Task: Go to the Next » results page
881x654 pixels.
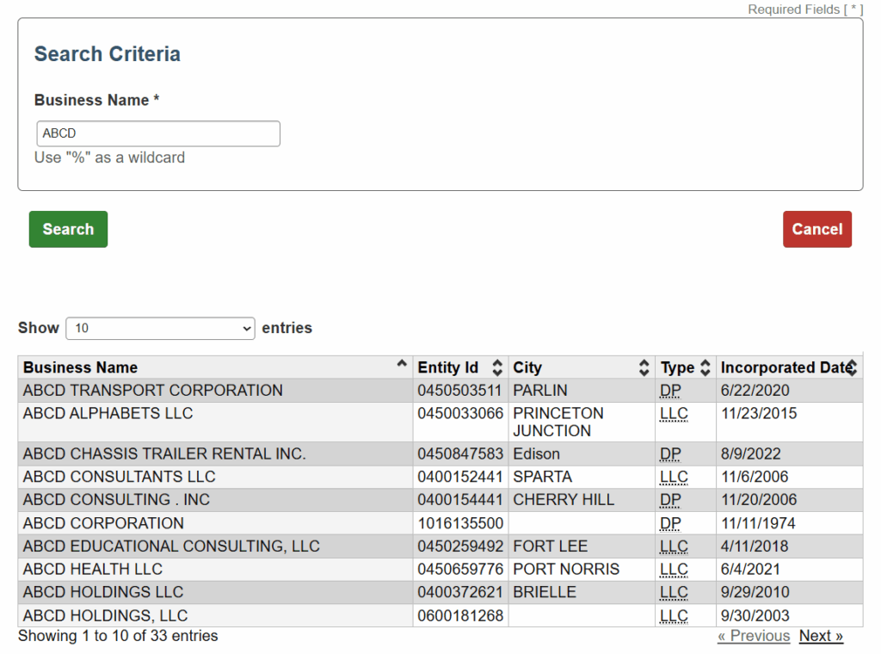Action: [x=821, y=636]
